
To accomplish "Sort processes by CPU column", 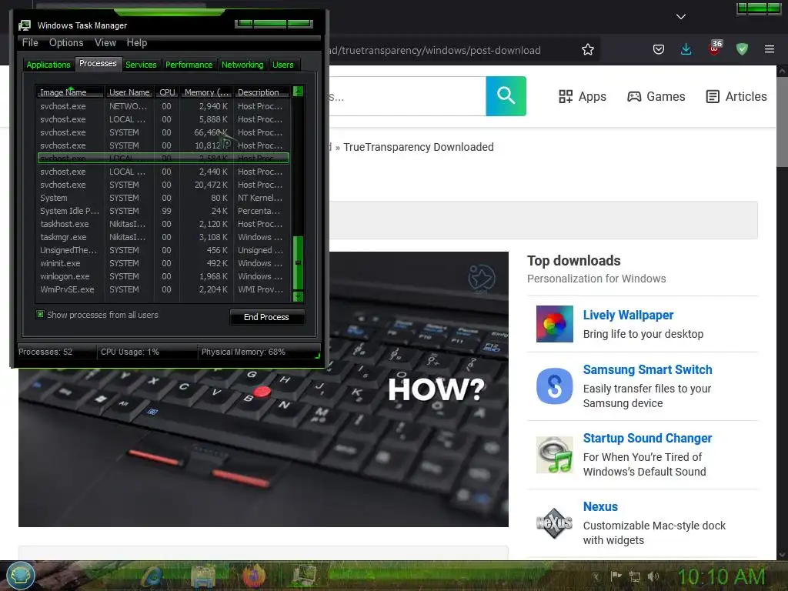I will click(x=167, y=92).
